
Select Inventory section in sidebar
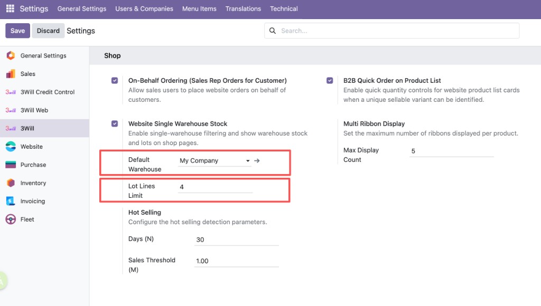tap(44, 183)
